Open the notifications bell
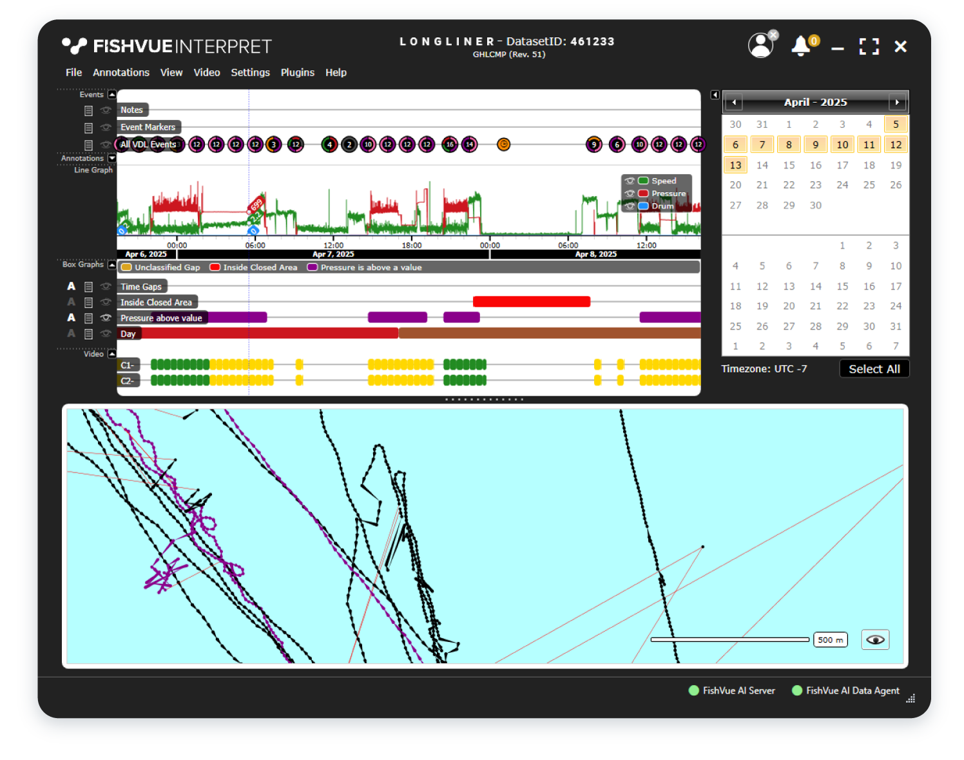This screenshot has width=964, height=760. 800,46
